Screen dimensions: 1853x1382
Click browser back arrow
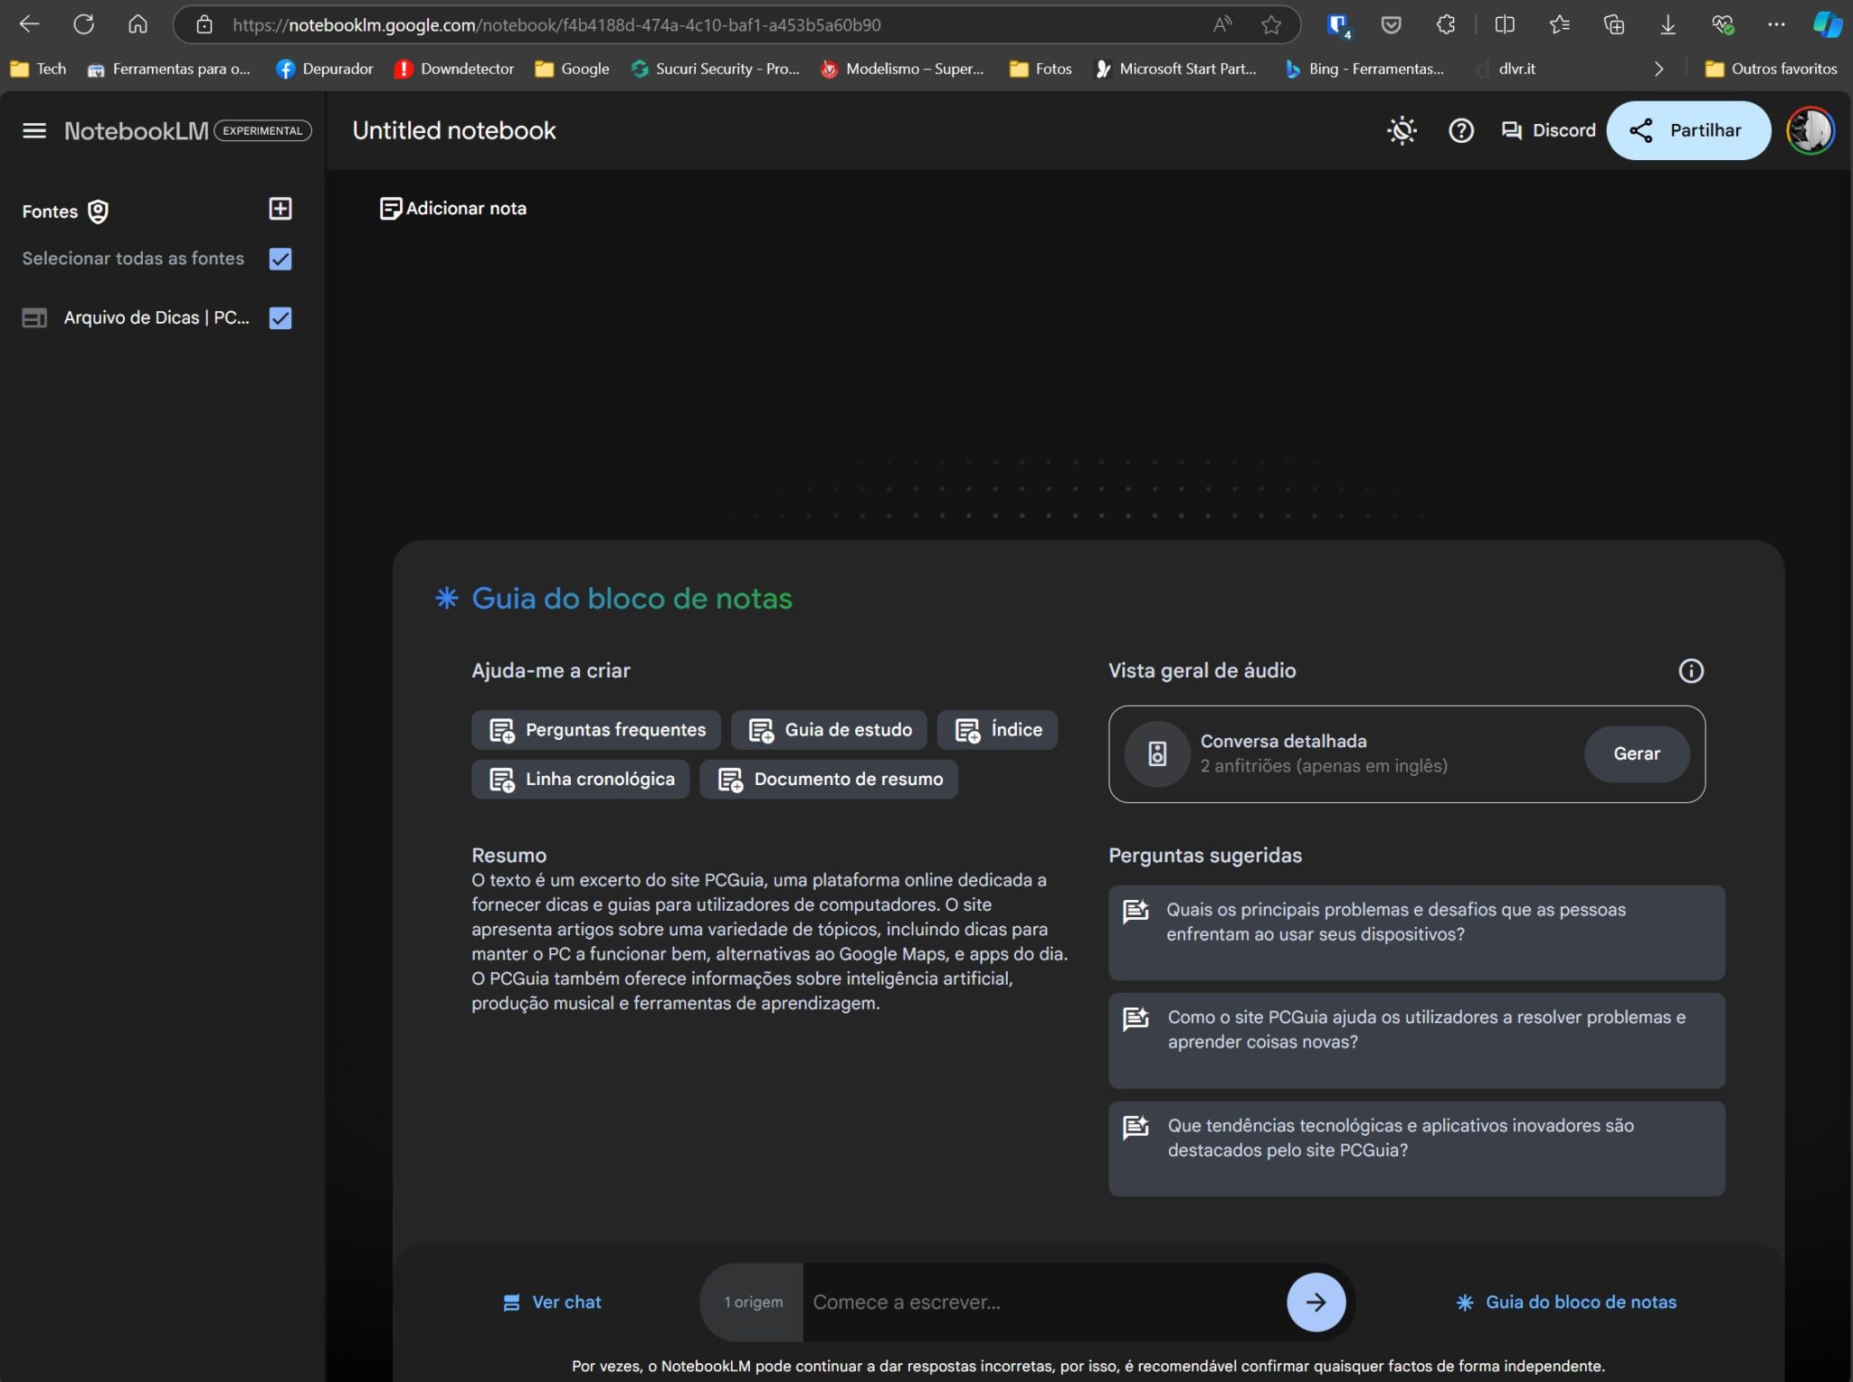click(x=29, y=24)
